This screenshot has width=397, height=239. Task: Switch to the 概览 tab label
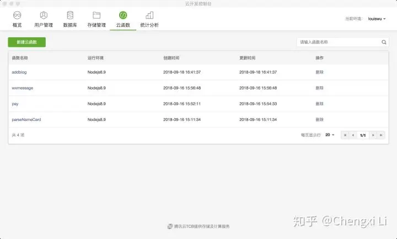tap(17, 25)
